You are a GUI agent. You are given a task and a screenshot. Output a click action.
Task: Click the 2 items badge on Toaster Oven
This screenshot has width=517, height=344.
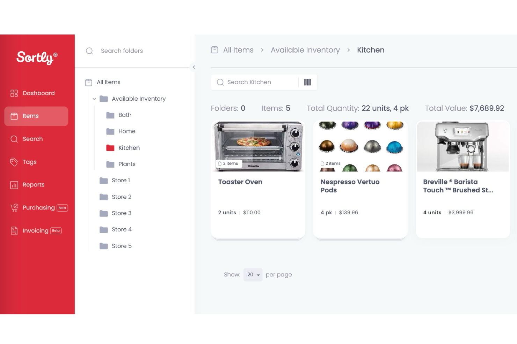coord(229,163)
